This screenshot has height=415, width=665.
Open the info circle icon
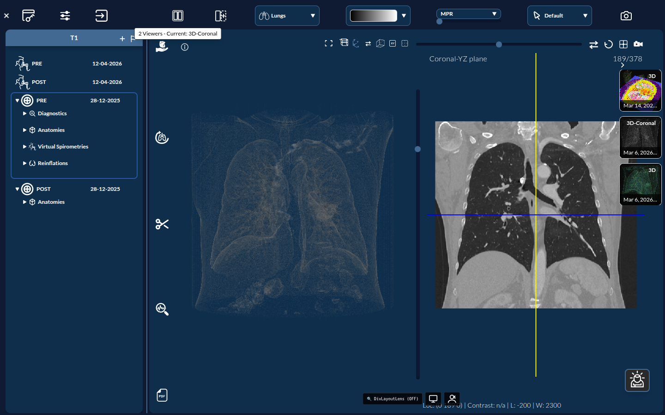tap(185, 47)
